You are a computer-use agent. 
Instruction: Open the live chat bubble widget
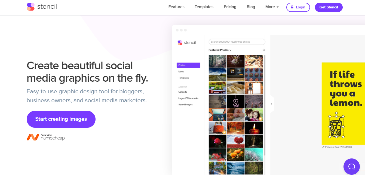point(351,166)
